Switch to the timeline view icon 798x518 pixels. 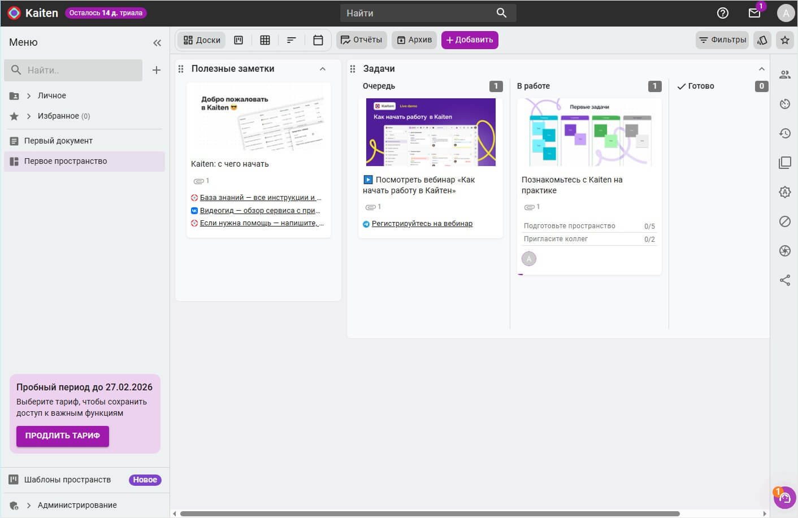pos(292,40)
